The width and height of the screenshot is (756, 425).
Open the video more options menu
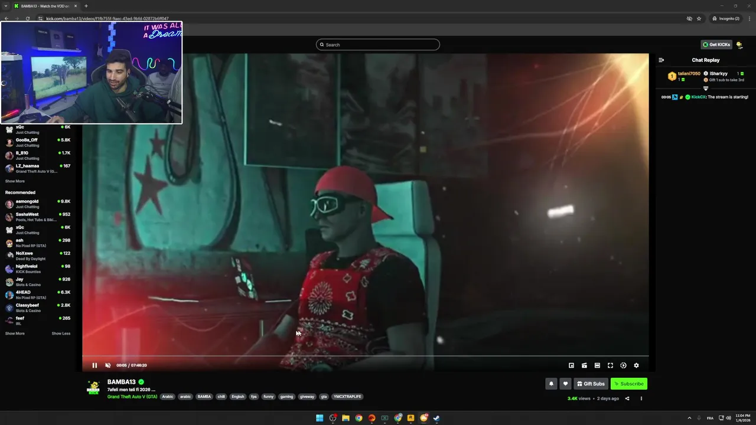tap(641, 398)
